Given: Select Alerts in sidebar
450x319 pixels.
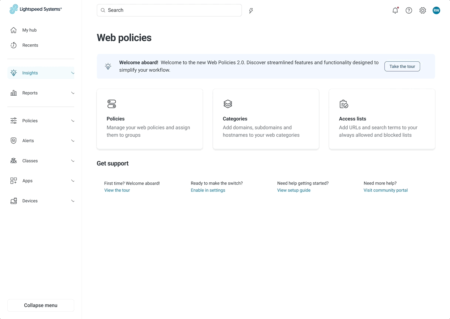Looking at the screenshot, I should point(28,141).
